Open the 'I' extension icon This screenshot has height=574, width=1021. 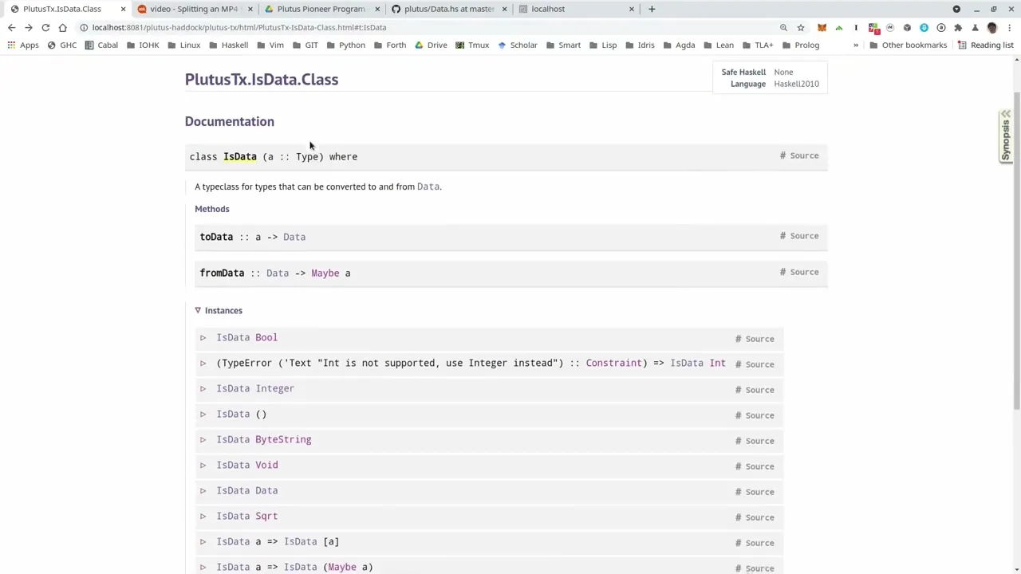coord(856,27)
